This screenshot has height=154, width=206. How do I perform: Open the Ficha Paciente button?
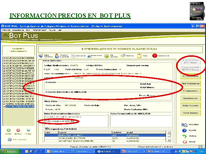coord(191,106)
